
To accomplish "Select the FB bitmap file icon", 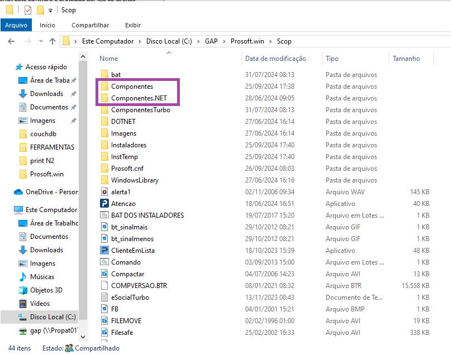I will (x=104, y=309).
